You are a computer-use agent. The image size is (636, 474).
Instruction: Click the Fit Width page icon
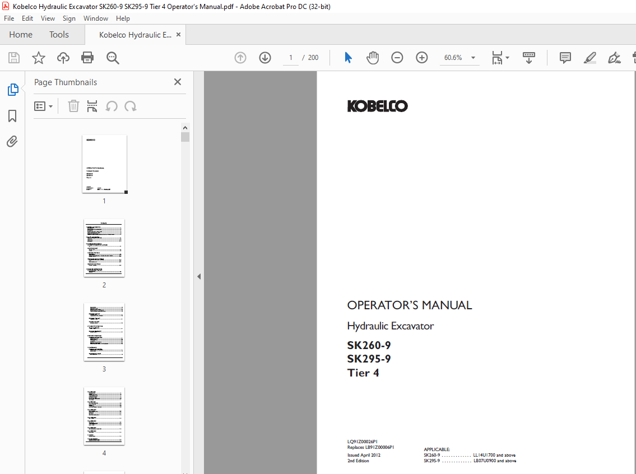497,58
